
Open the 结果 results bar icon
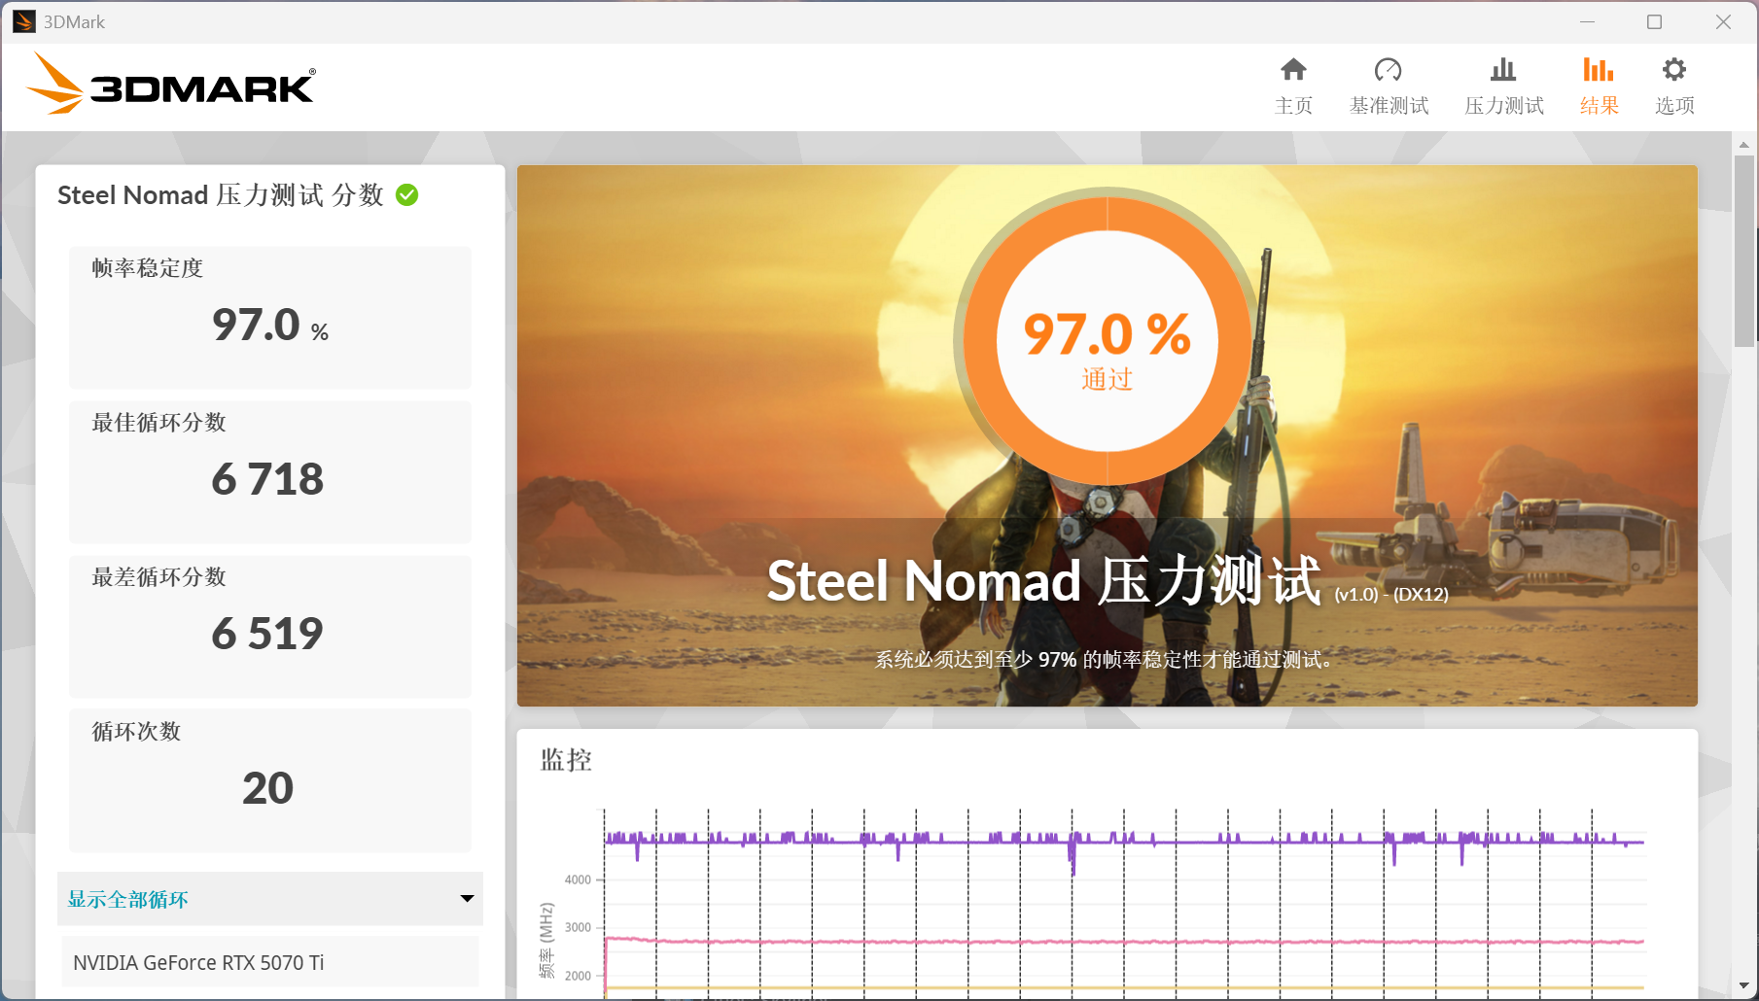pyautogui.click(x=1599, y=69)
